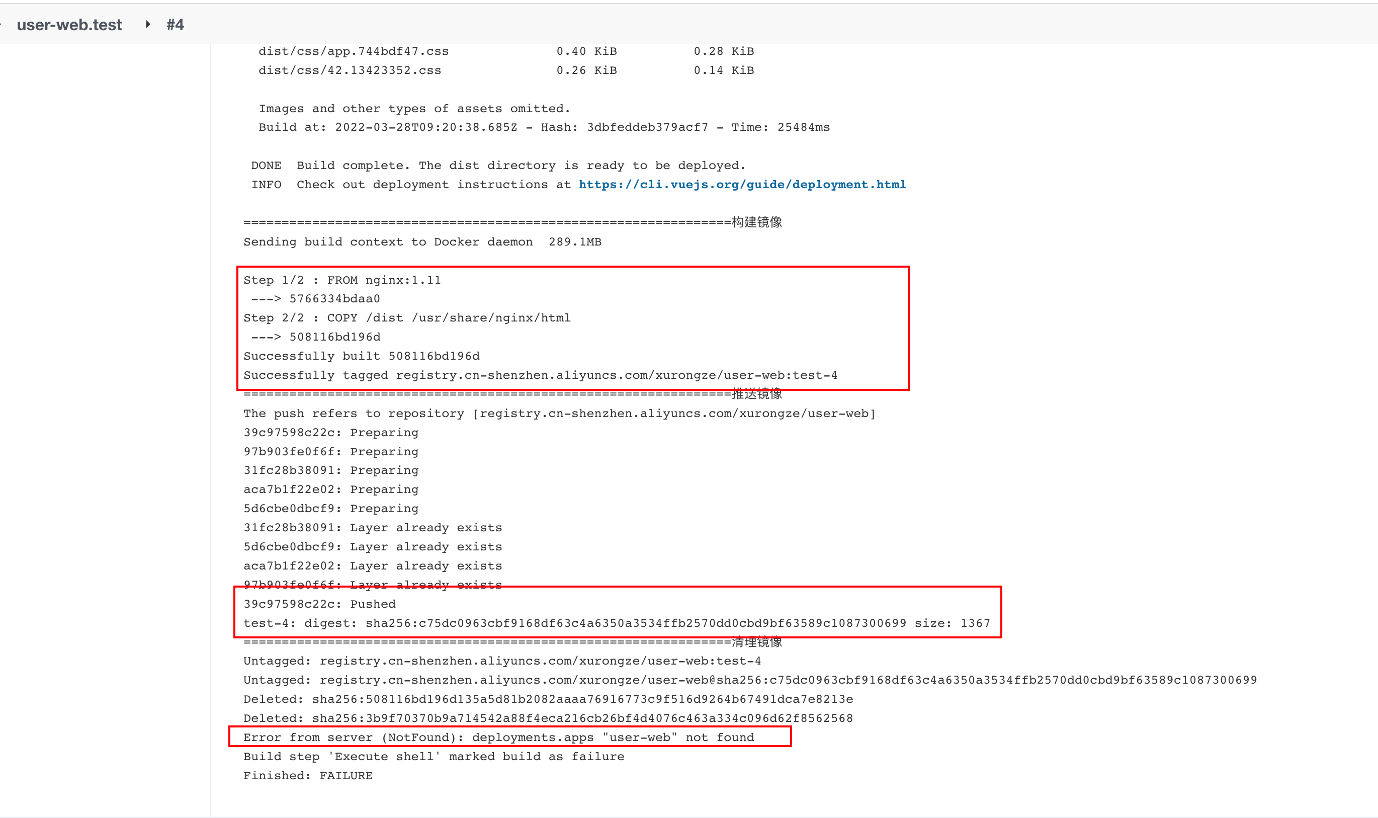The height and width of the screenshot is (818, 1378).
Task: Click the 'Step 2/2 : COPY /dist' line
Action: [x=407, y=318]
